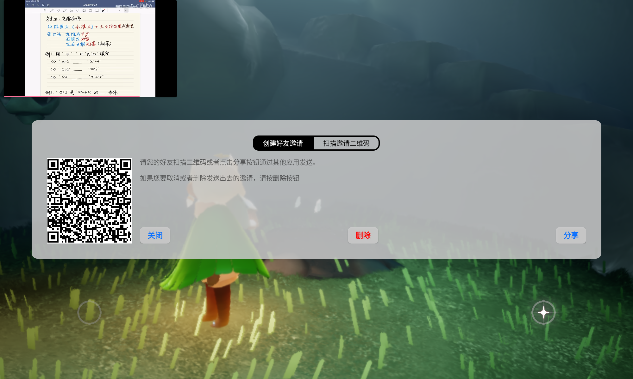Click the 分享 button
This screenshot has width=633, height=379.
[571, 235]
